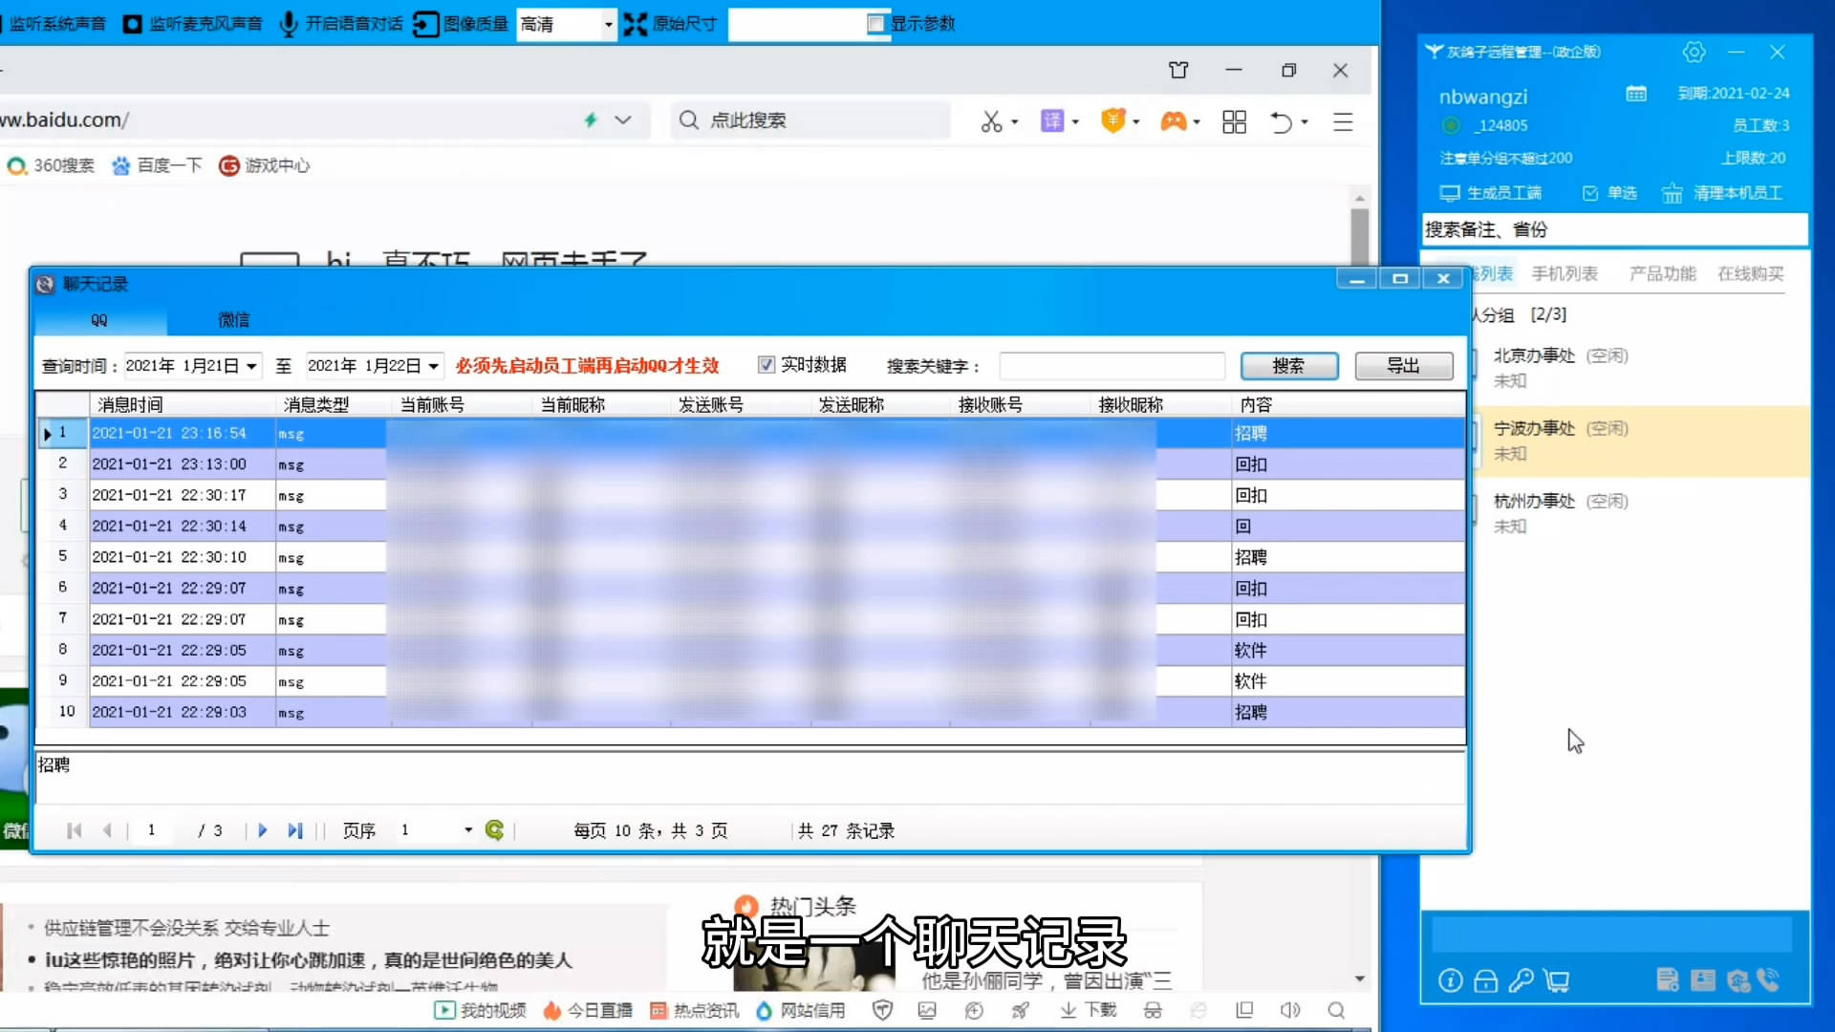
Task: Click the padlock icon at panel bottom
Action: pos(1485,980)
